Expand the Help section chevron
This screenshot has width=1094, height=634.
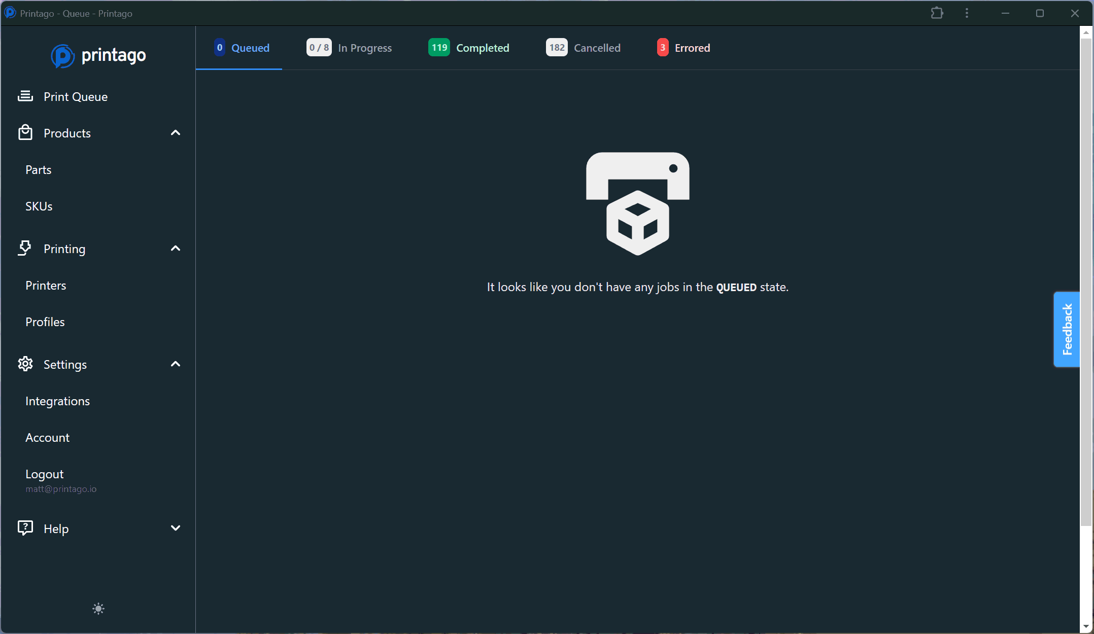176,528
